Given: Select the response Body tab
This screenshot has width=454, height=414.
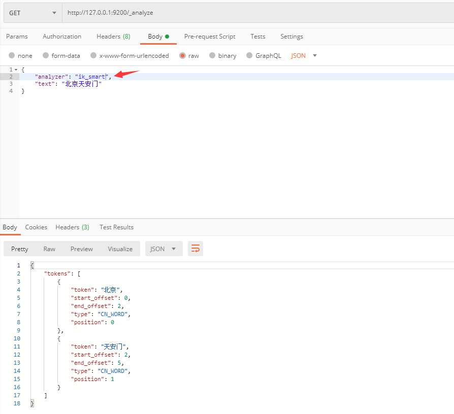Looking at the screenshot, I should point(10,227).
